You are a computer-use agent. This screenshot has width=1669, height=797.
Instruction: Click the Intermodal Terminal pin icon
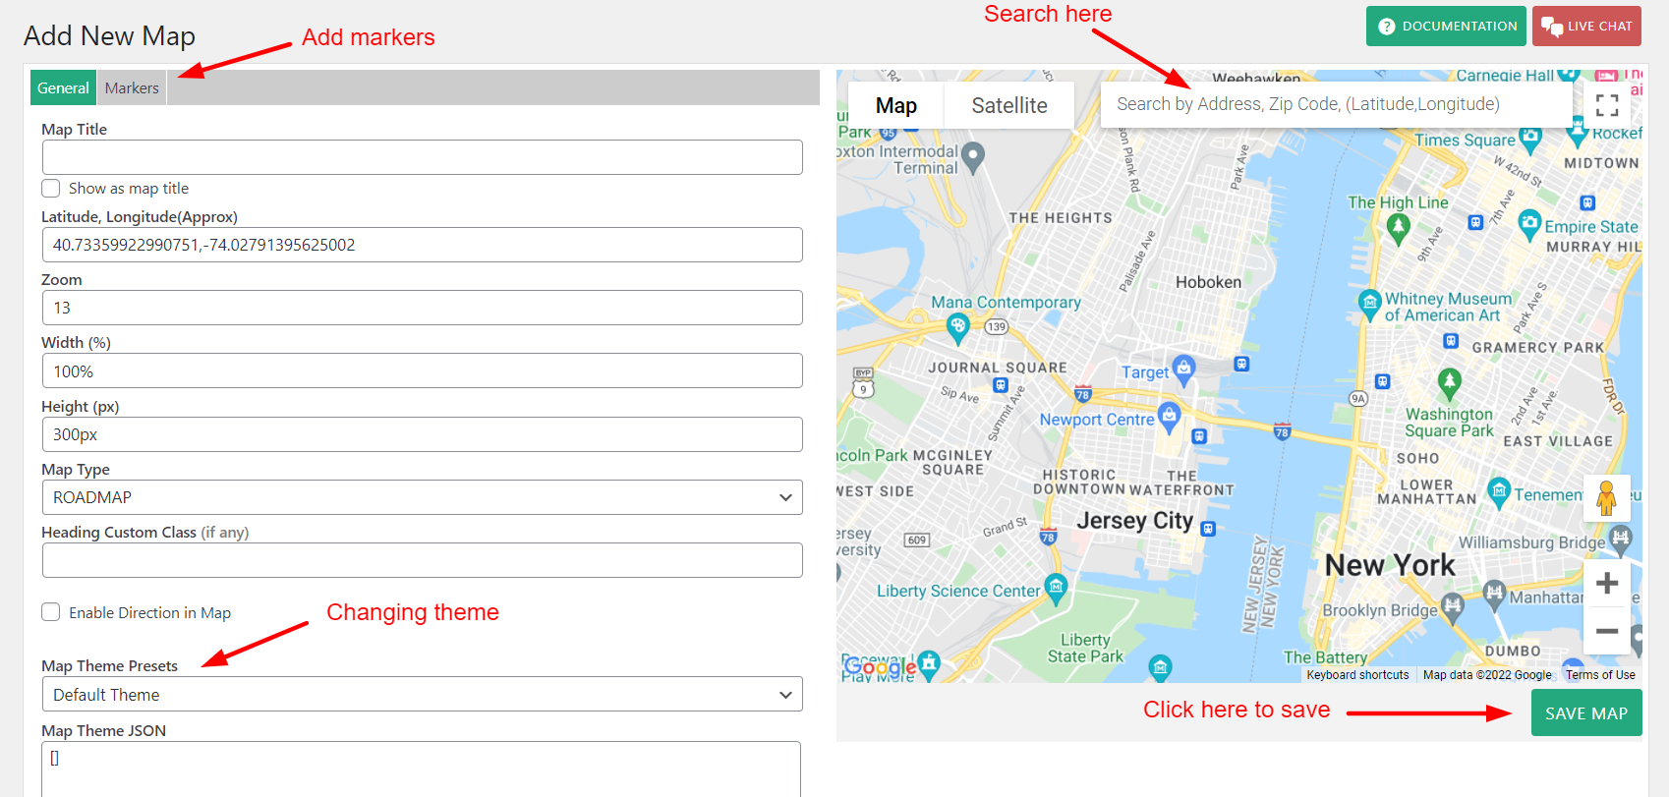[973, 156]
